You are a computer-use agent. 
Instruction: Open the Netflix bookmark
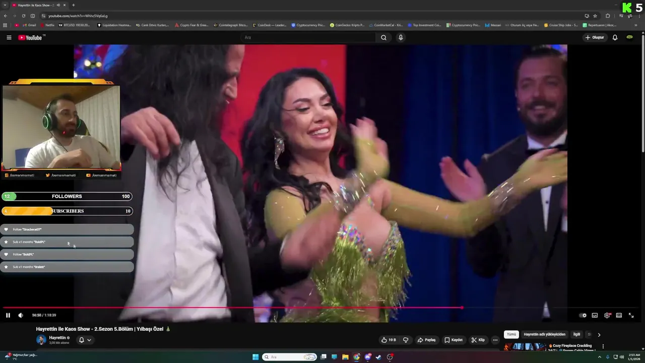coord(47,25)
